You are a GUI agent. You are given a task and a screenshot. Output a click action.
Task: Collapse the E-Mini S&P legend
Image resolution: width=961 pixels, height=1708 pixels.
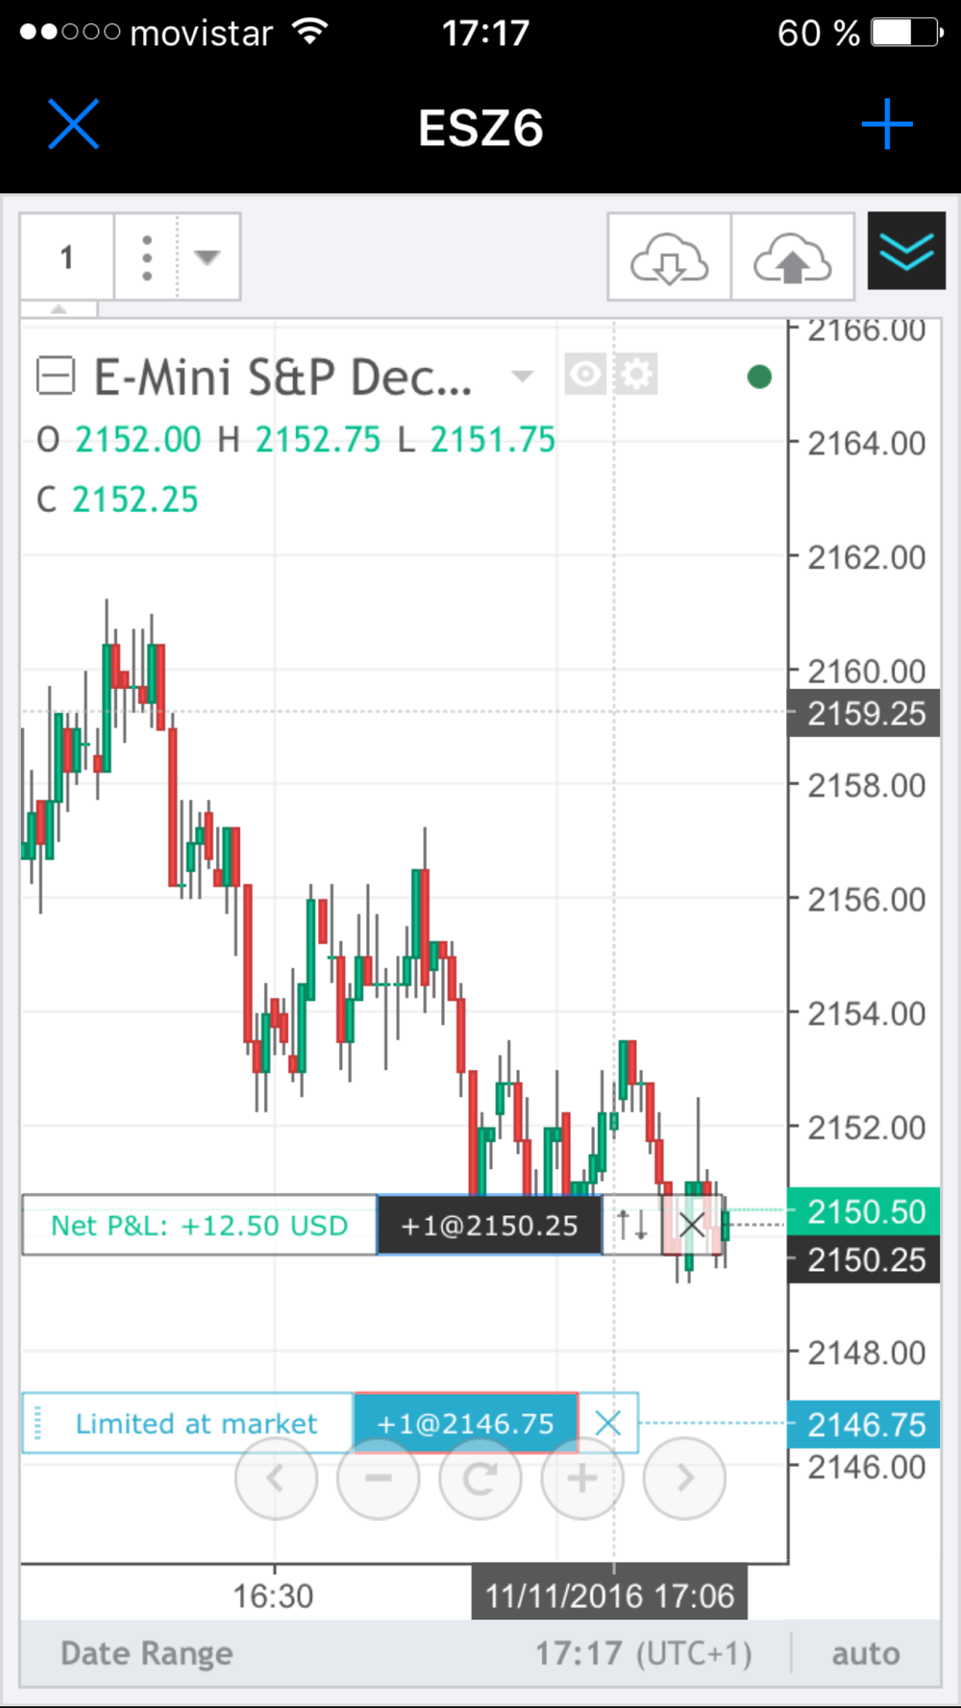pyautogui.click(x=55, y=376)
